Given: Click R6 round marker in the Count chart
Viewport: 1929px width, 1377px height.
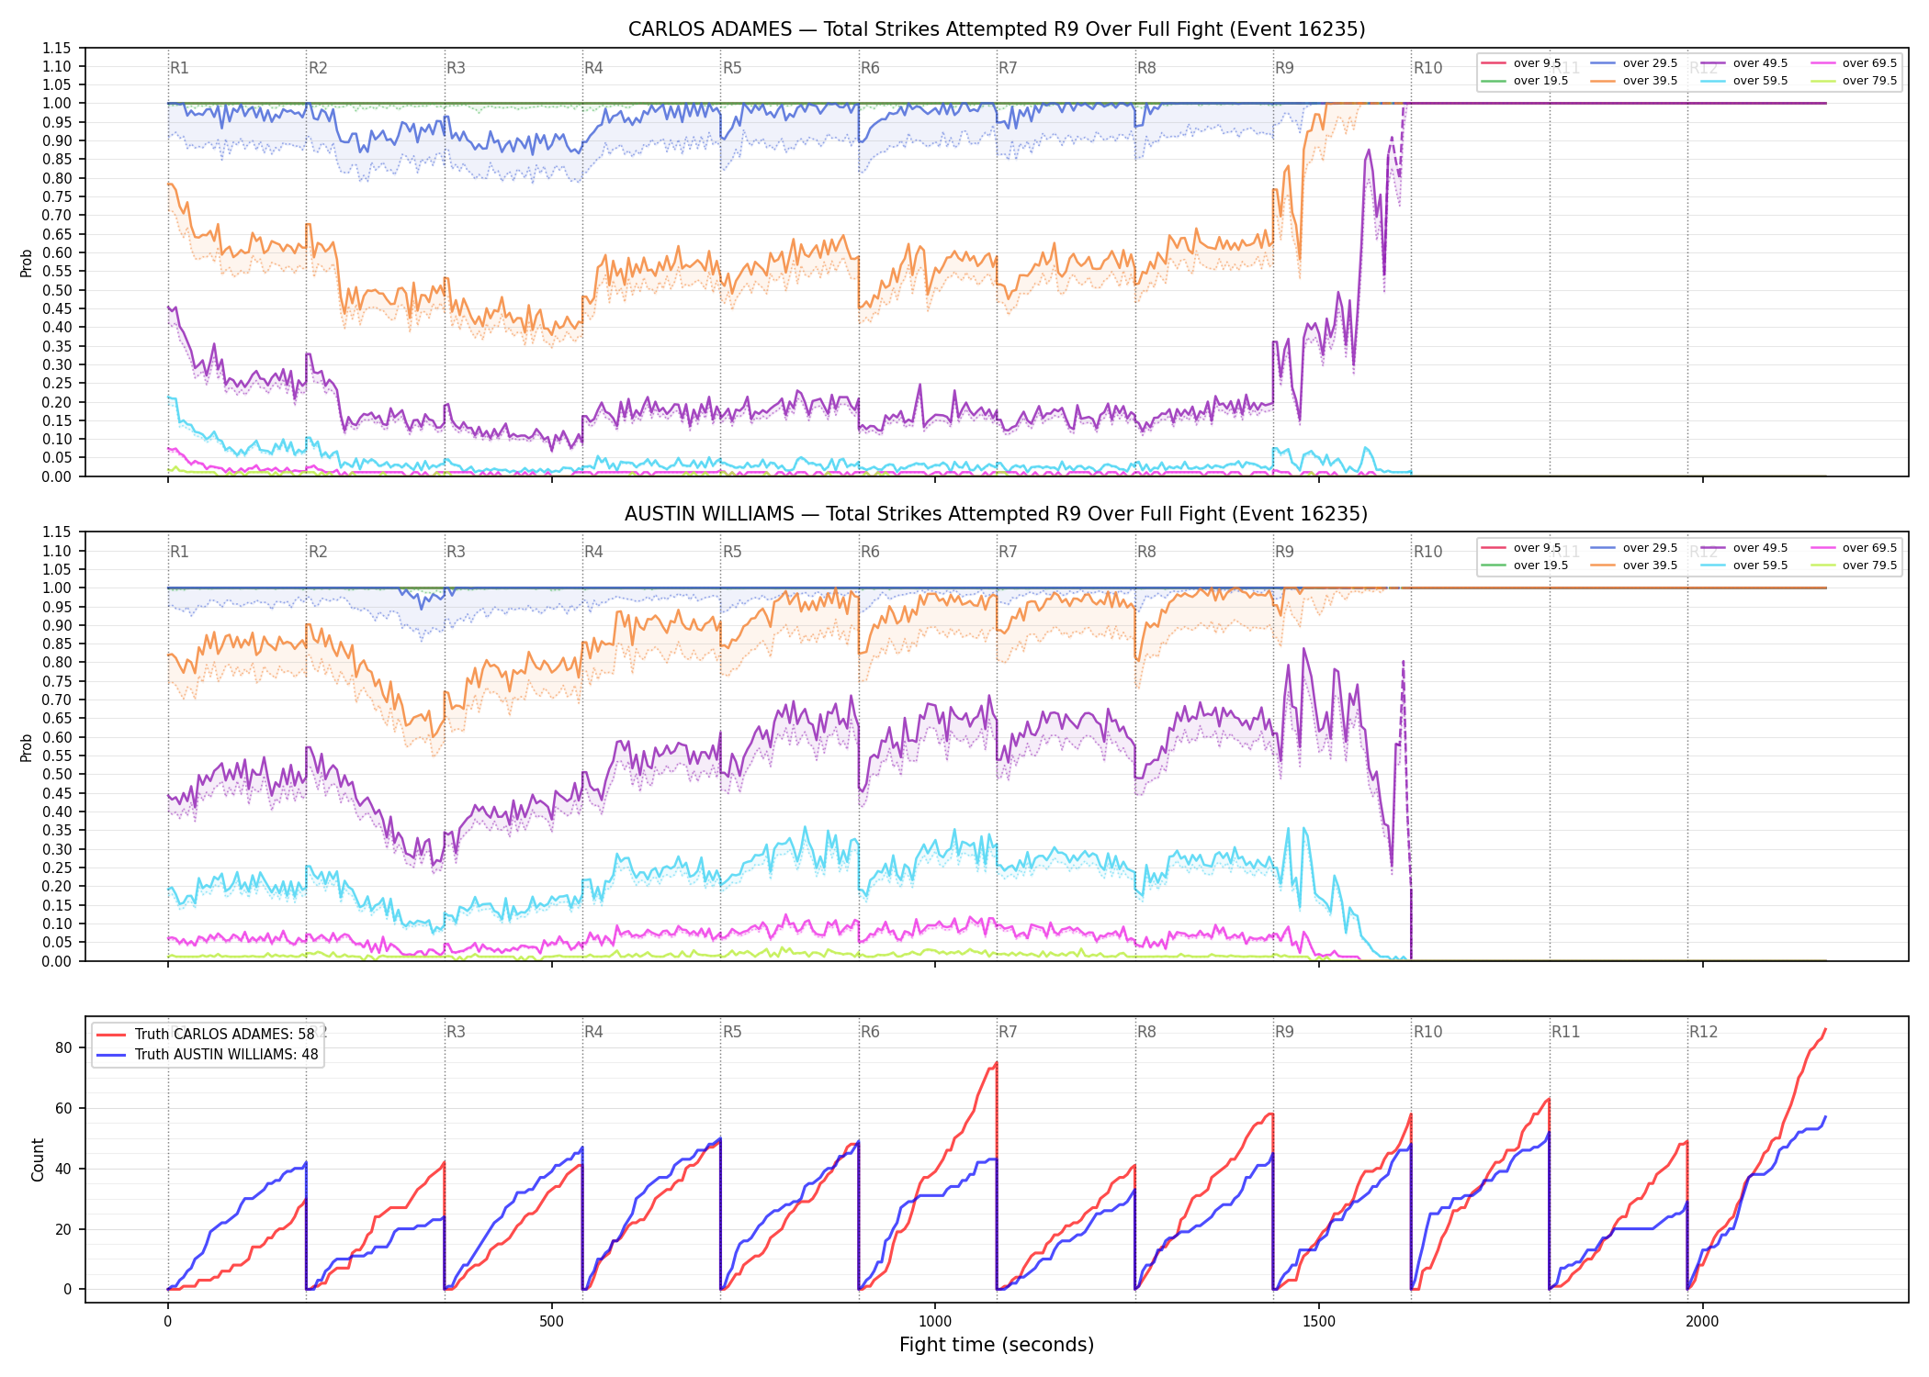Looking at the screenshot, I should [870, 1032].
